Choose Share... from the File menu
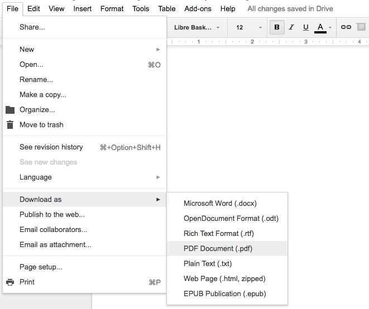This screenshot has height=309, width=369. click(84, 27)
